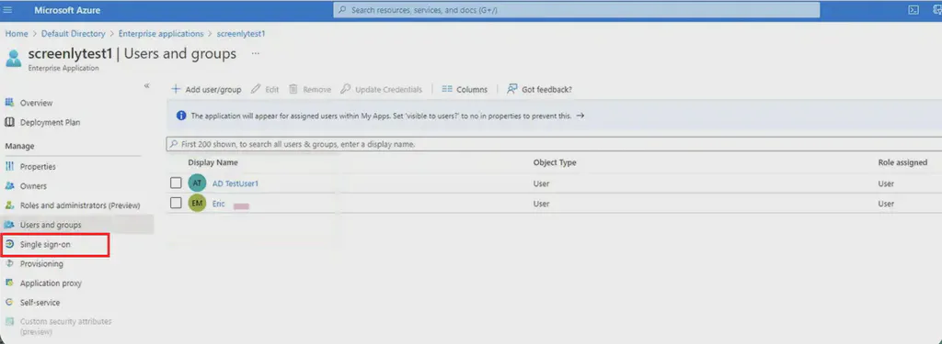Click the Users and groups icon
942x344 pixels.
click(x=9, y=225)
